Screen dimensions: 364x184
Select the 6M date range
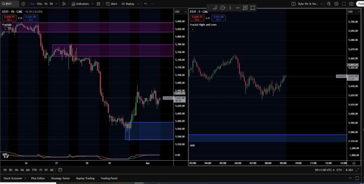tap(28, 170)
